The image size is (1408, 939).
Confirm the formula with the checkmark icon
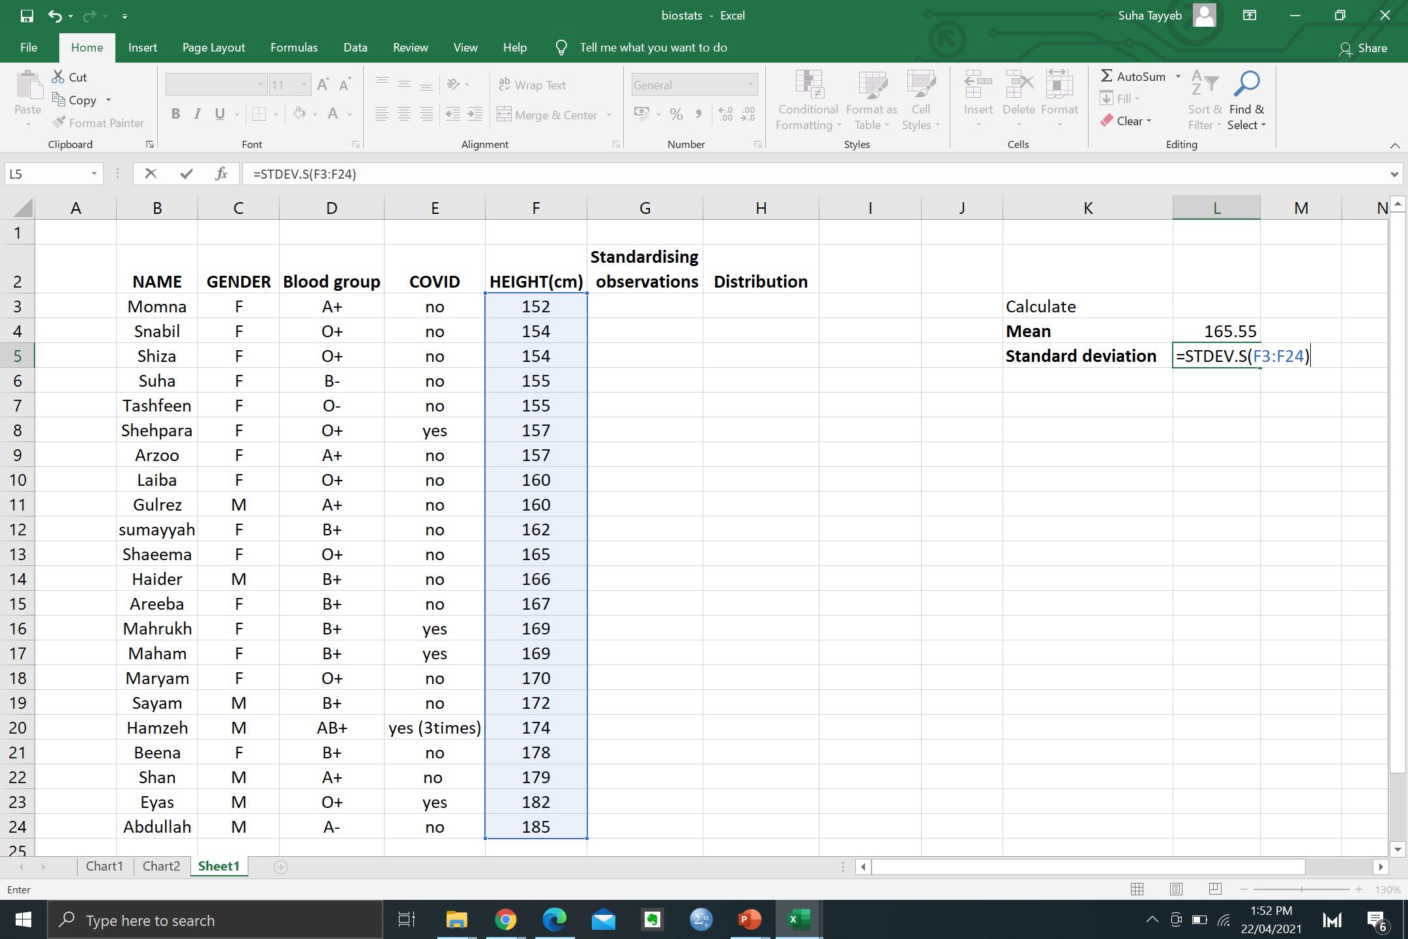pyautogui.click(x=187, y=174)
